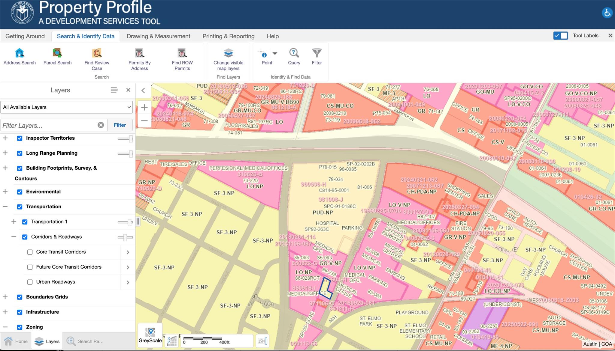Turn off the Tool Labels switch
The image size is (615, 351).
tap(560, 36)
